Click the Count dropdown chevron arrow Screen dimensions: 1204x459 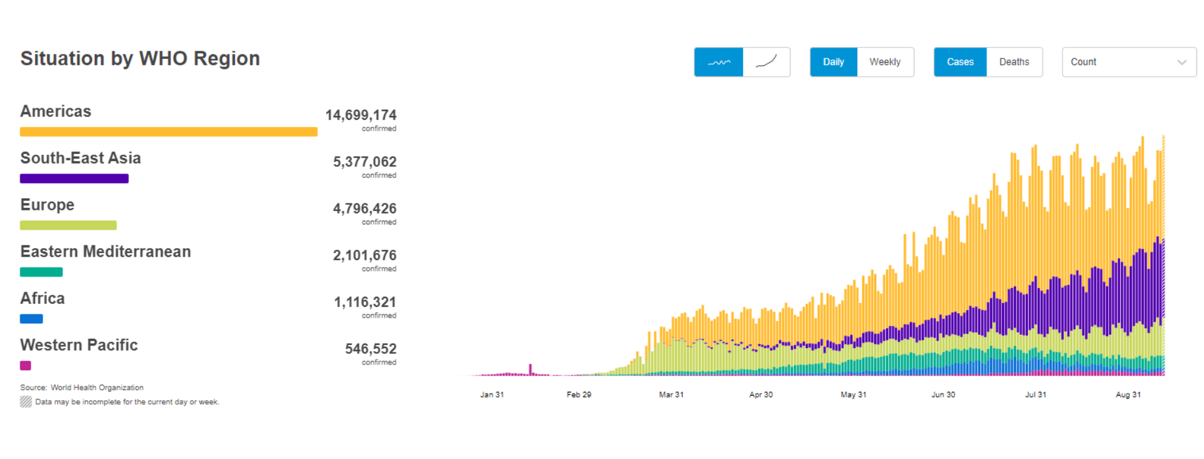1181,62
